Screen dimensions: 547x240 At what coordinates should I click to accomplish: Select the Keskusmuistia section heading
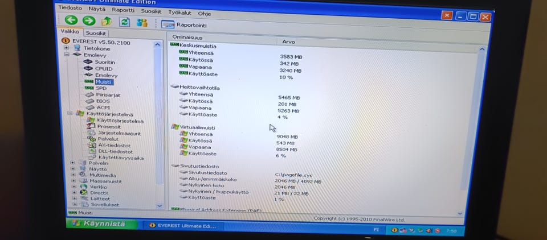(x=198, y=45)
